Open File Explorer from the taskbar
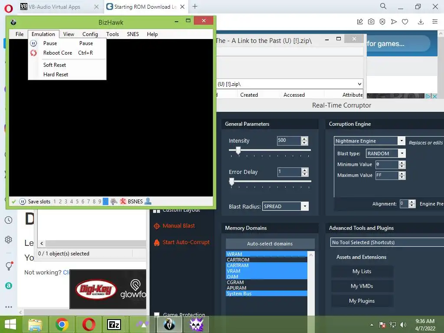This screenshot has width=444, height=333. tap(35, 324)
